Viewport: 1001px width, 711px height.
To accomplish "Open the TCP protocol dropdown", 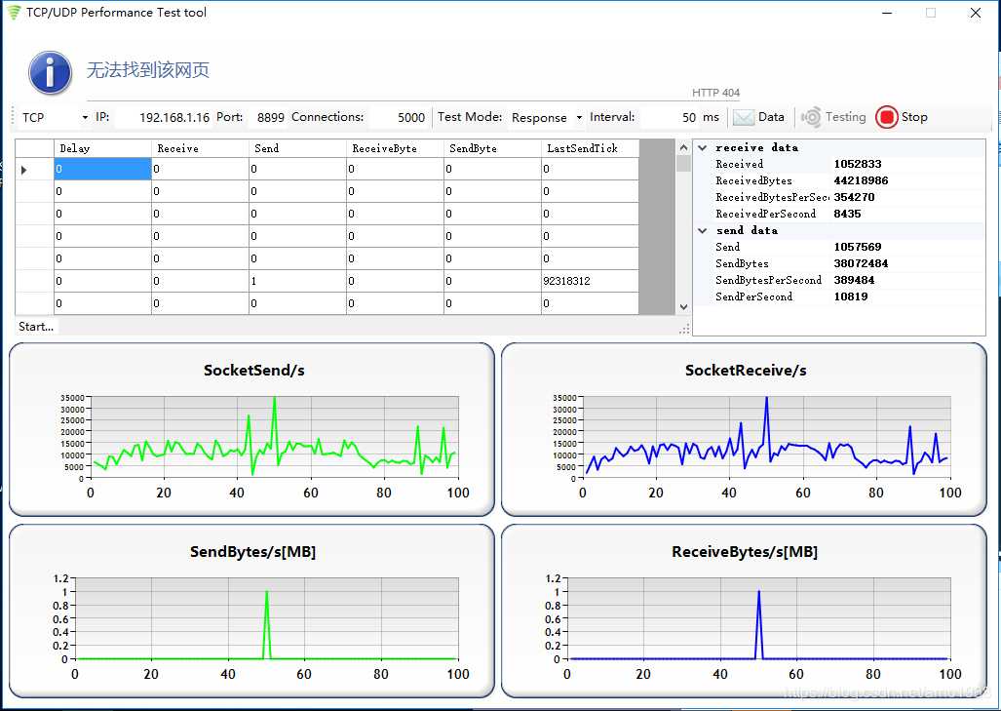I will [85, 118].
